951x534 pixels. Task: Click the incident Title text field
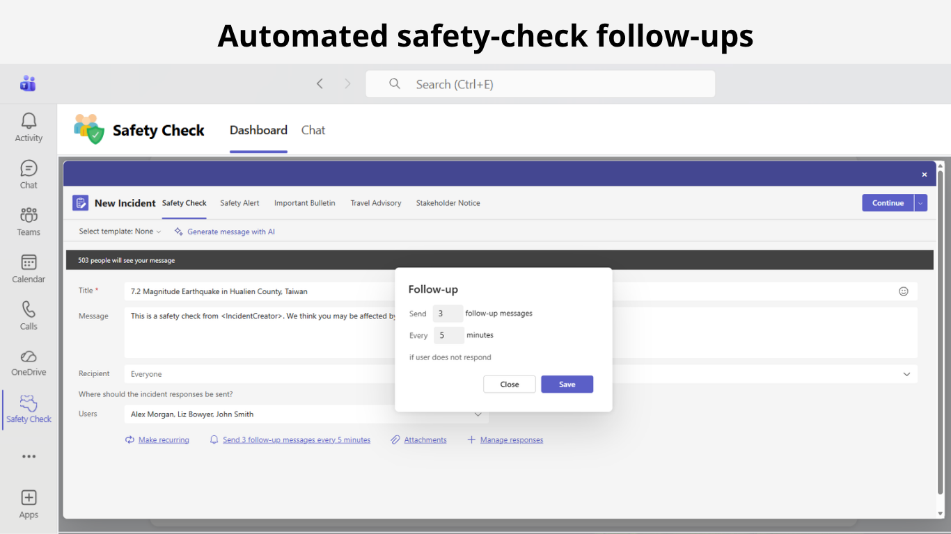click(x=521, y=291)
